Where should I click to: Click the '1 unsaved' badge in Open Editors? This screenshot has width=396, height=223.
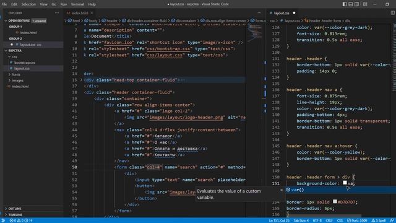(x=39, y=21)
